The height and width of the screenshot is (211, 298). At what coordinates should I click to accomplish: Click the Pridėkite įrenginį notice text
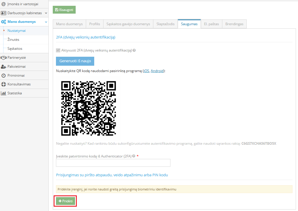(x=117, y=189)
